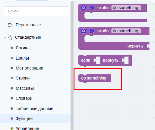Click help icon on first чтобы block

click(92, 8)
